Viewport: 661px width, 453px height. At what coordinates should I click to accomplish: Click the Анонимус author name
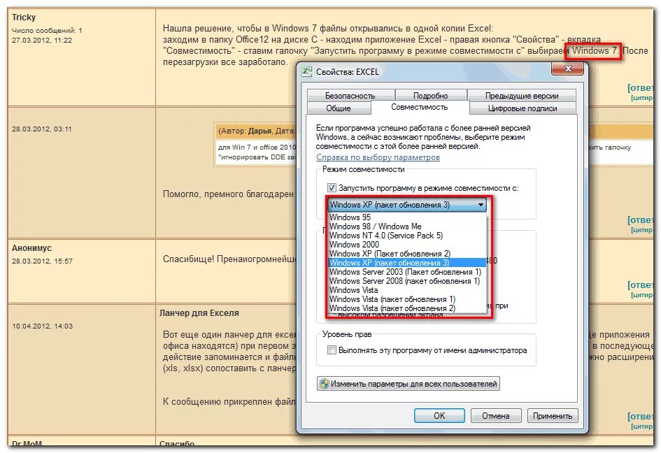click(31, 248)
